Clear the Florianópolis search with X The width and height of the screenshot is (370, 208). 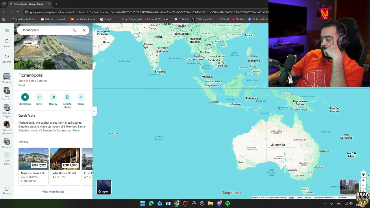[84, 30]
